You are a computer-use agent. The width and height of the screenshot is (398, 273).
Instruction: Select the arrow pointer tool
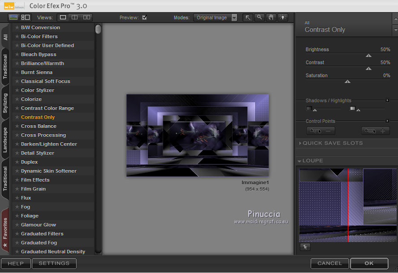tap(248, 17)
